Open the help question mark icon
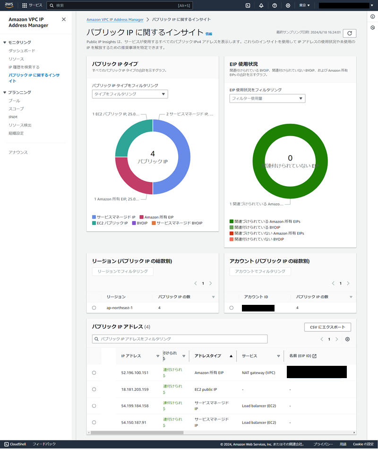The width and height of the screenshot is (378, 449). tap(275, 5)
